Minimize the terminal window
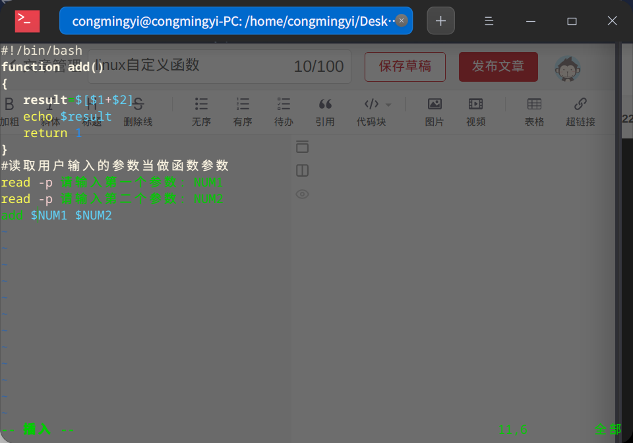Viewport: 633px width, 443px height. coord(530,21)
